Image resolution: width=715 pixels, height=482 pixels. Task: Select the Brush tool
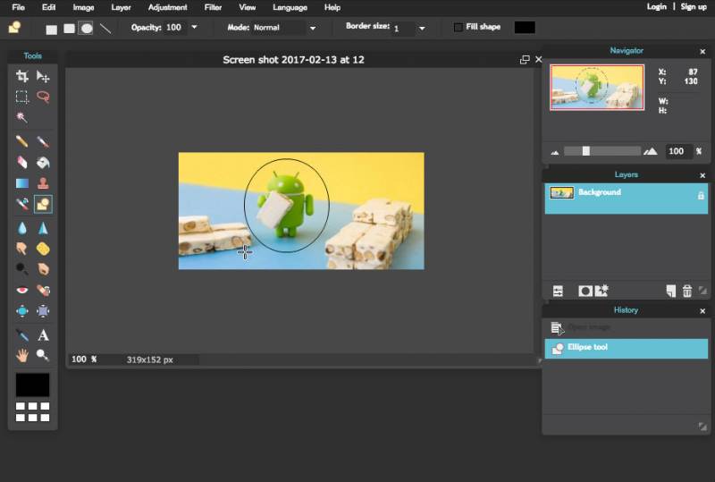(x=43, y=141)
